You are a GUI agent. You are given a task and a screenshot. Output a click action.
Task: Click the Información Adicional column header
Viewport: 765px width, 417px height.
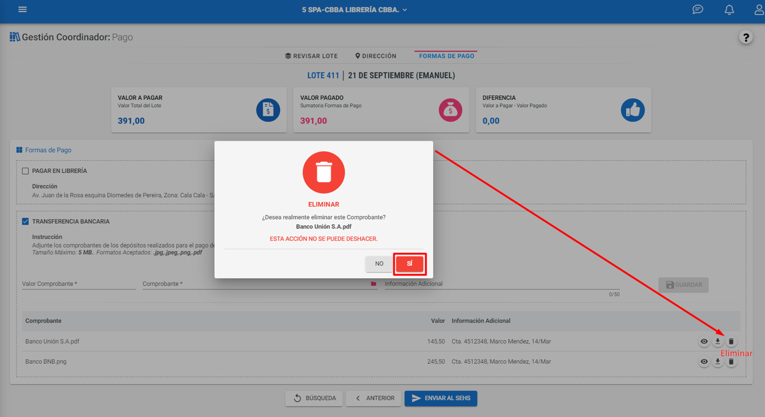(481, 321)
